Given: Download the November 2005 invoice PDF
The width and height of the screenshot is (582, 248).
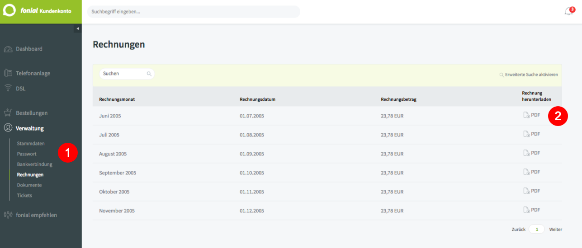Looking at the screenshot, I should click(532, 210).
